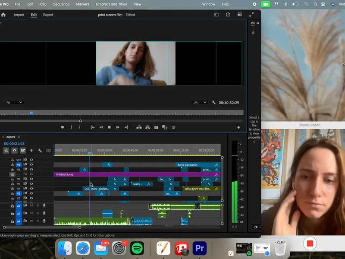The height and width of the screenshot is (259, 345).
Task: Click the timeline horizontal zoom scrollbar
Action: click(42, 227)
